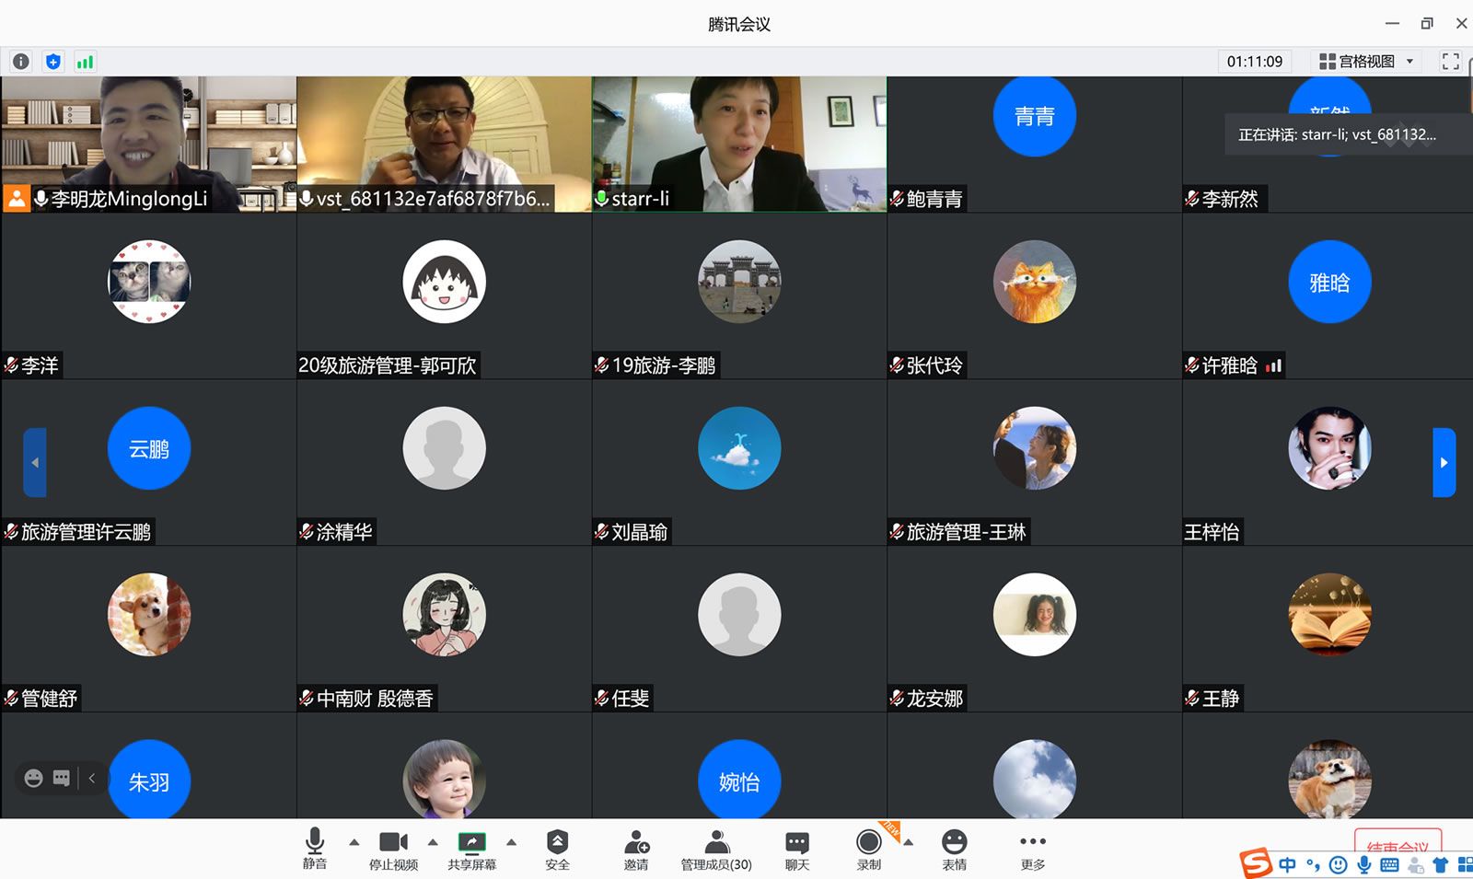Click the 青青 avatar of 鲍青青
Image resolution: width=1473 pixels, height=879 pixels.
(x=1034, y=116)
